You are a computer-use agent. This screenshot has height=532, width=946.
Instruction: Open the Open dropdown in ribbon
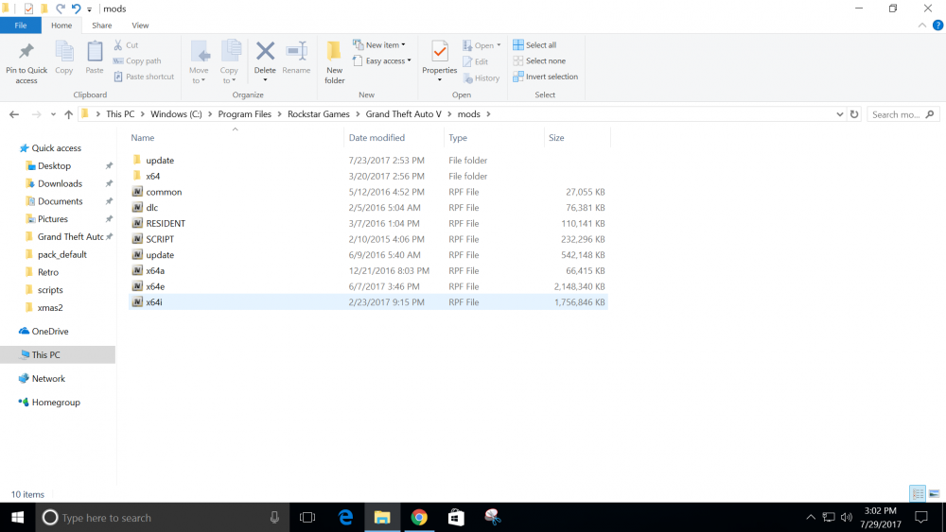click(x=482, y=45)
